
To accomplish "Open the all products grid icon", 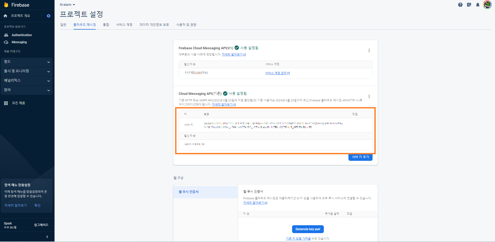I will [x=6, y=103].
